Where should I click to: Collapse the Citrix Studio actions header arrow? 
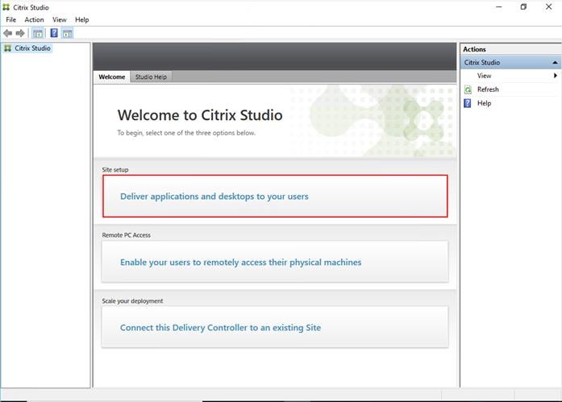pyautogui.click(x=555, y=62)
